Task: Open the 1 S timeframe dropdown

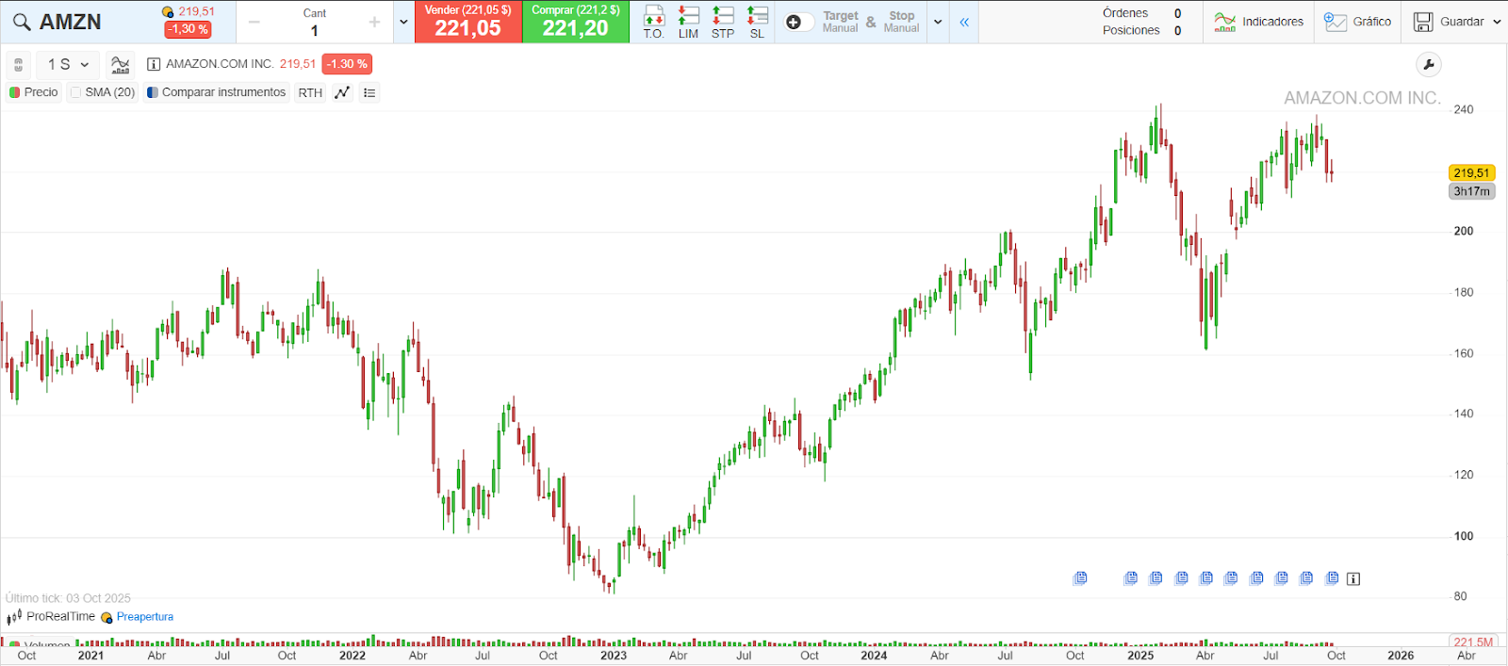Action: pos(68,65)
